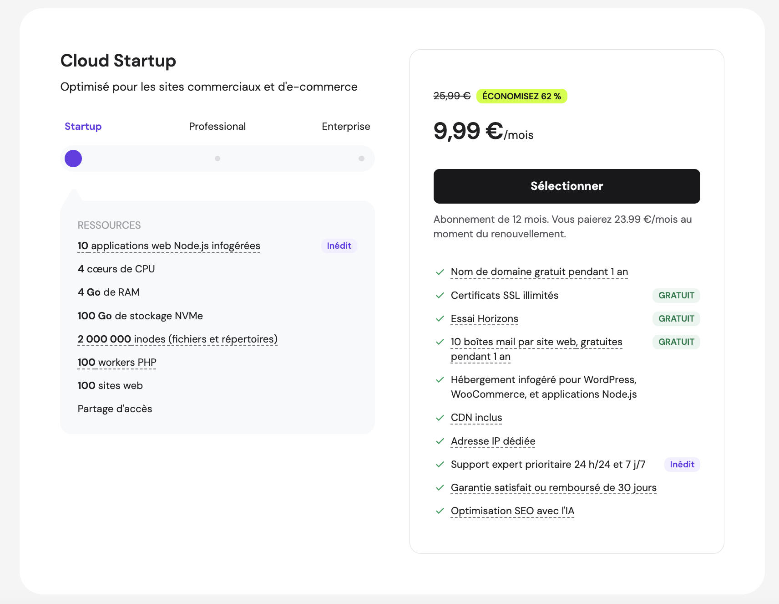Click the checkmark icon beside Certificats SSL illimités

coord(440,296)
